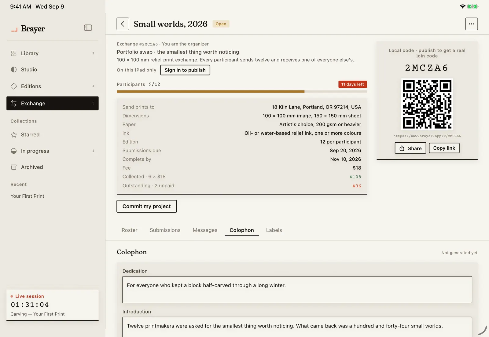Switch to the Roster tab
The width and height of the screenshot is (489, 337).
pos(130,230)
